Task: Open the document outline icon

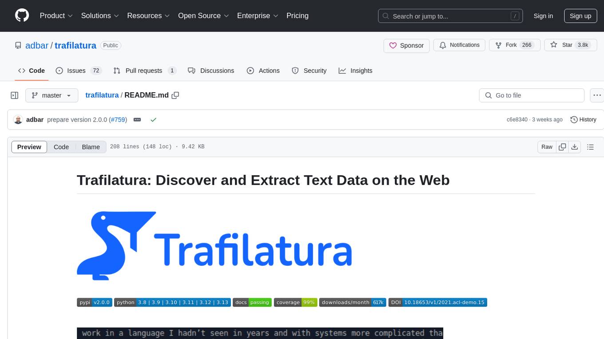Action: (x=590, y=147)
